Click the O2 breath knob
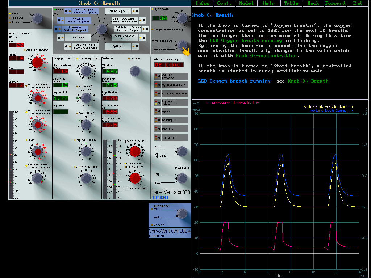This screenshot has height=278, width=371. [x=181, y=45]
